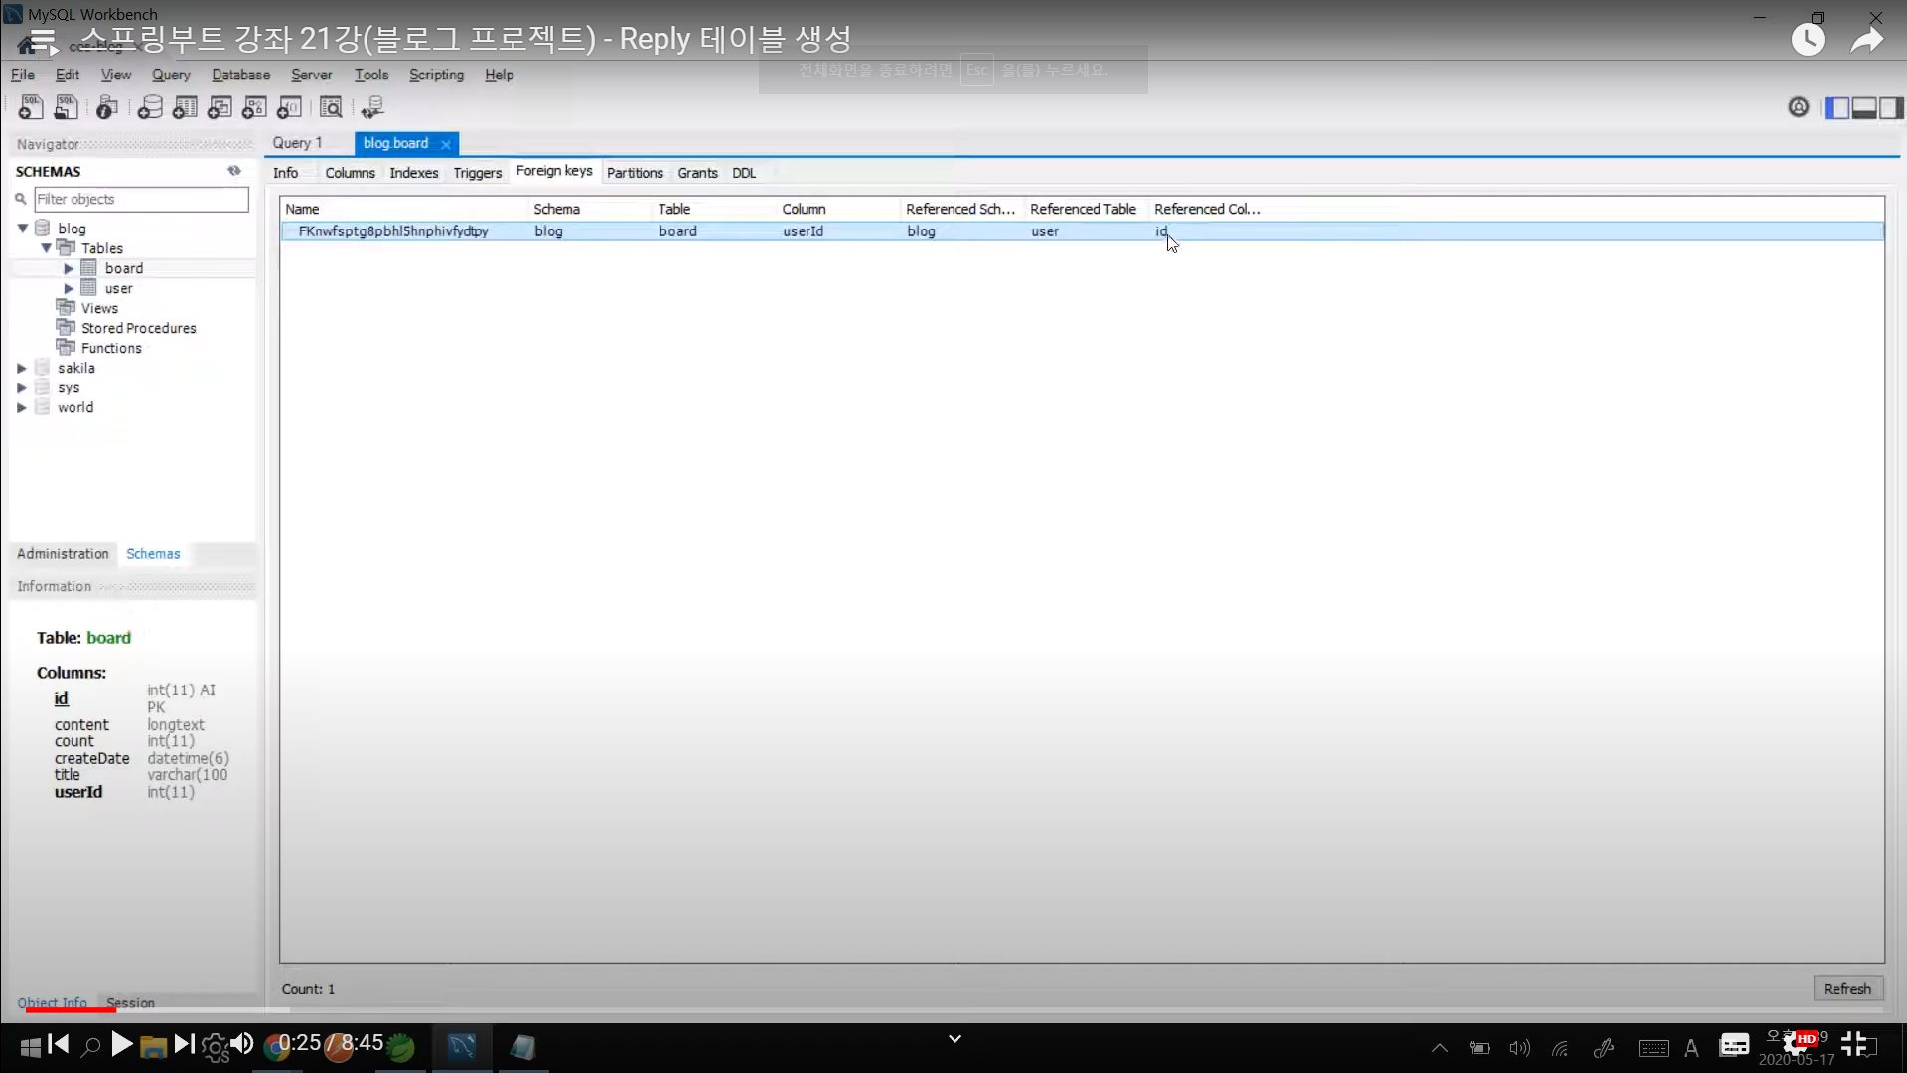Open the Triggers tab
Image resolution: width=1907 pixels, height=1073 pixels.
[477, 173]
